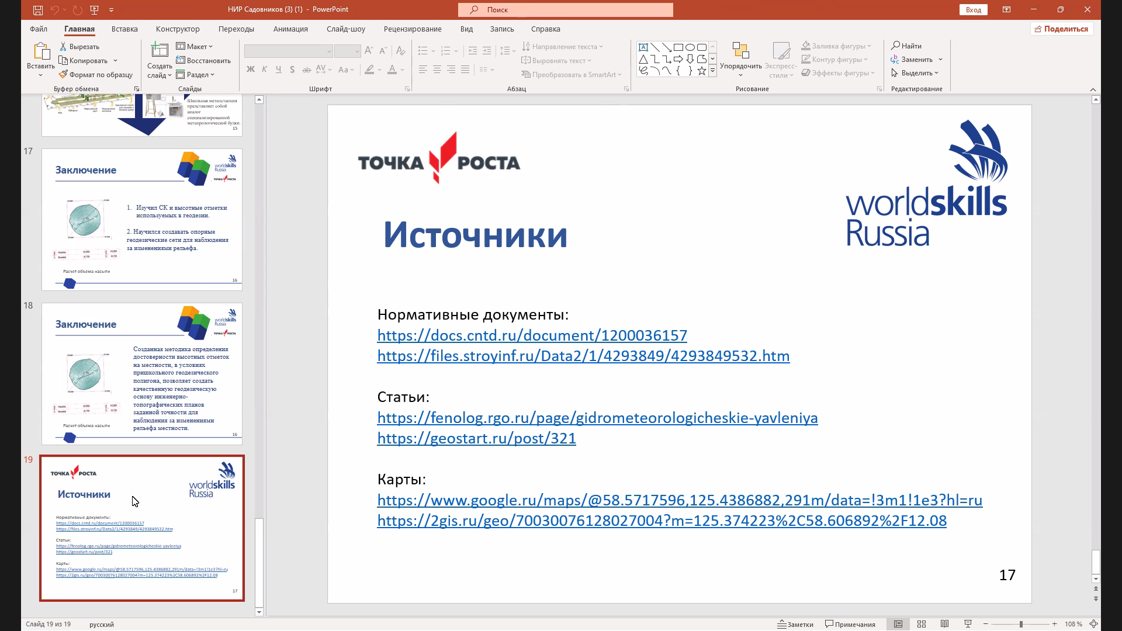Click the Find magnifier icon

pos(895,46)
